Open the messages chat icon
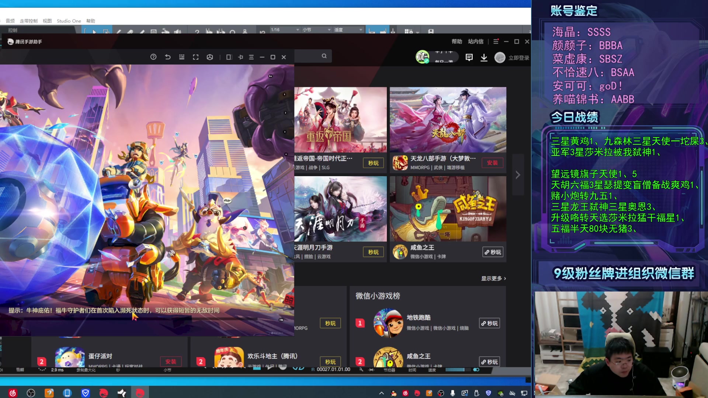Screen dimensions: 708x398 (x=469, y=57)
